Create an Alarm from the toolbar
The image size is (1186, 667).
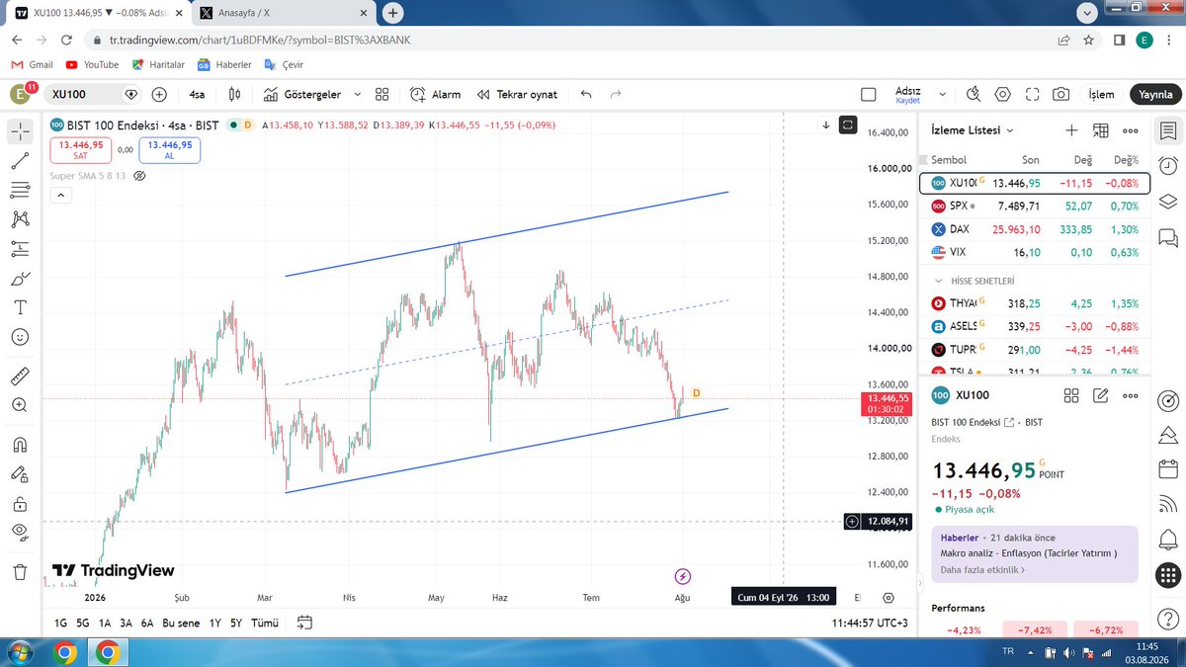(436, 94)
